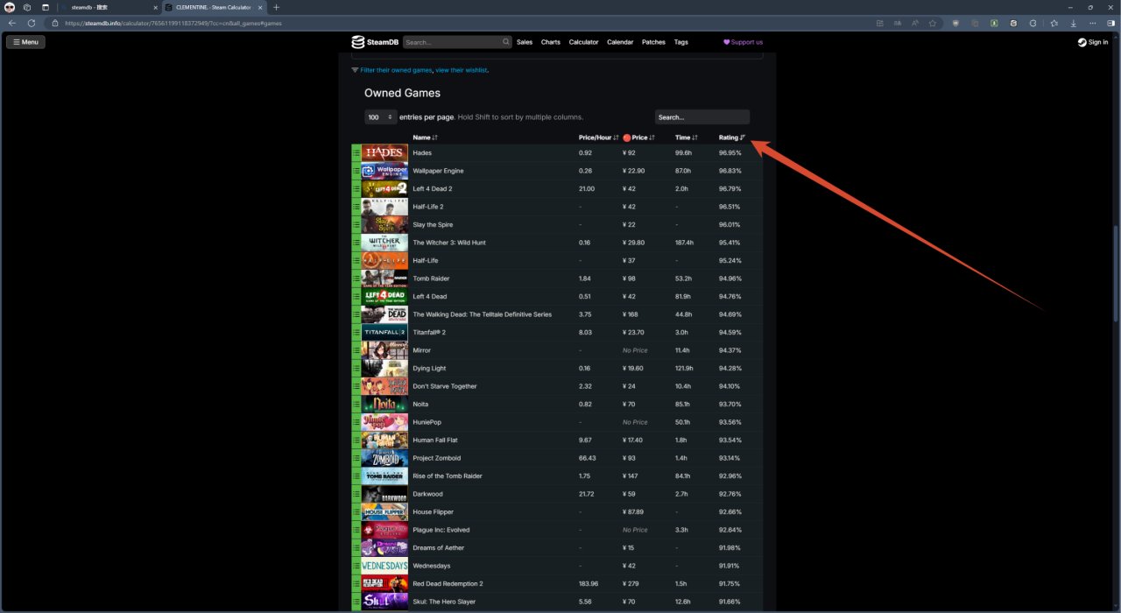The image size is (1121, 613).
Task: Open the Sales menu item
Action: 525,42
